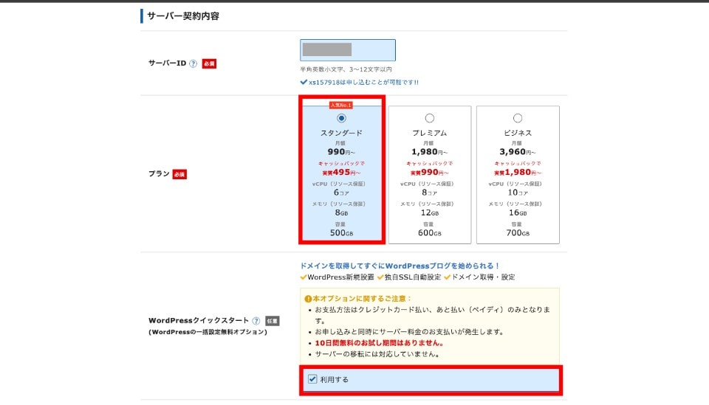Click the サーバーの移転には対応していません note
The width and height of the screenshot is (709, 405).
click(377, 354)
